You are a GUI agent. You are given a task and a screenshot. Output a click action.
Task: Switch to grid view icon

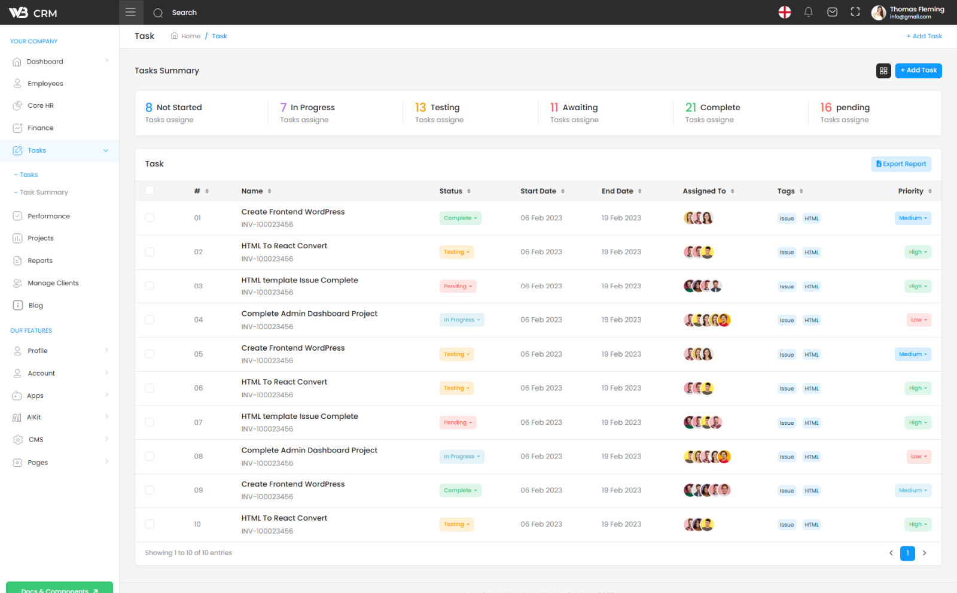[883, 71]
